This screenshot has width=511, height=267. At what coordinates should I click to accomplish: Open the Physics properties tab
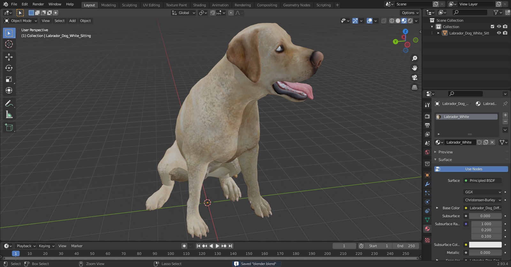point(427,202)
